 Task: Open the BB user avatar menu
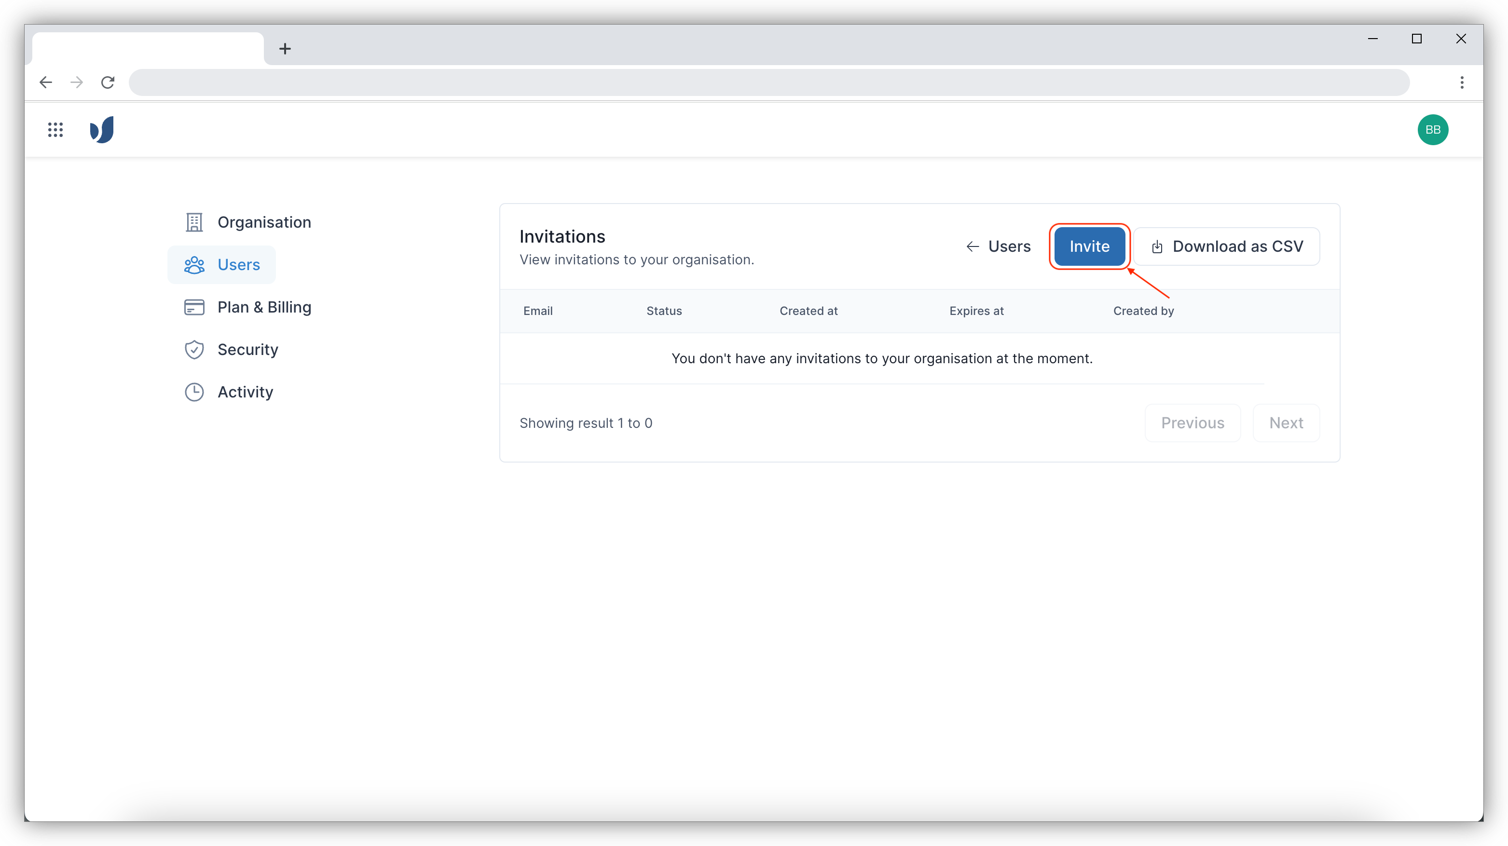coord(1432,129)
